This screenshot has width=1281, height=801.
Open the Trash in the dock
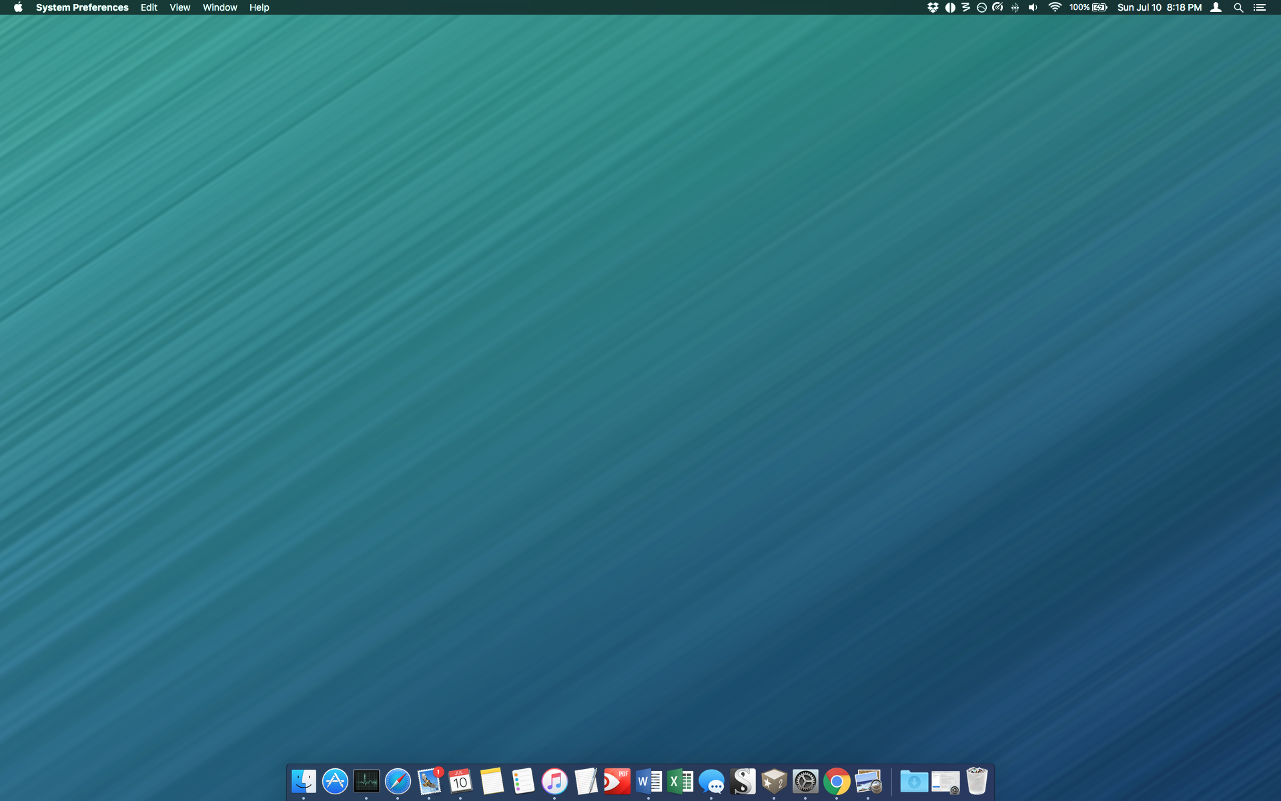coord(977,781)
